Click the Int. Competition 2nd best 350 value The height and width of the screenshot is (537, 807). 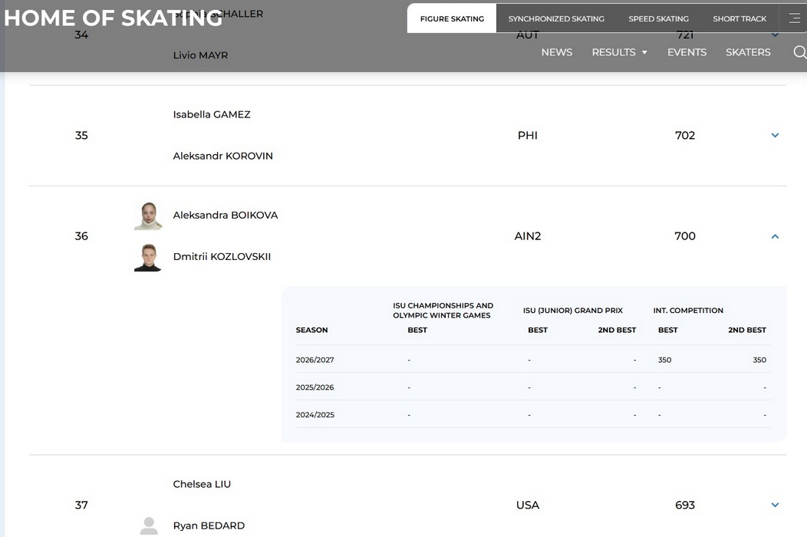pyautogui.click(x=759, y=360)
